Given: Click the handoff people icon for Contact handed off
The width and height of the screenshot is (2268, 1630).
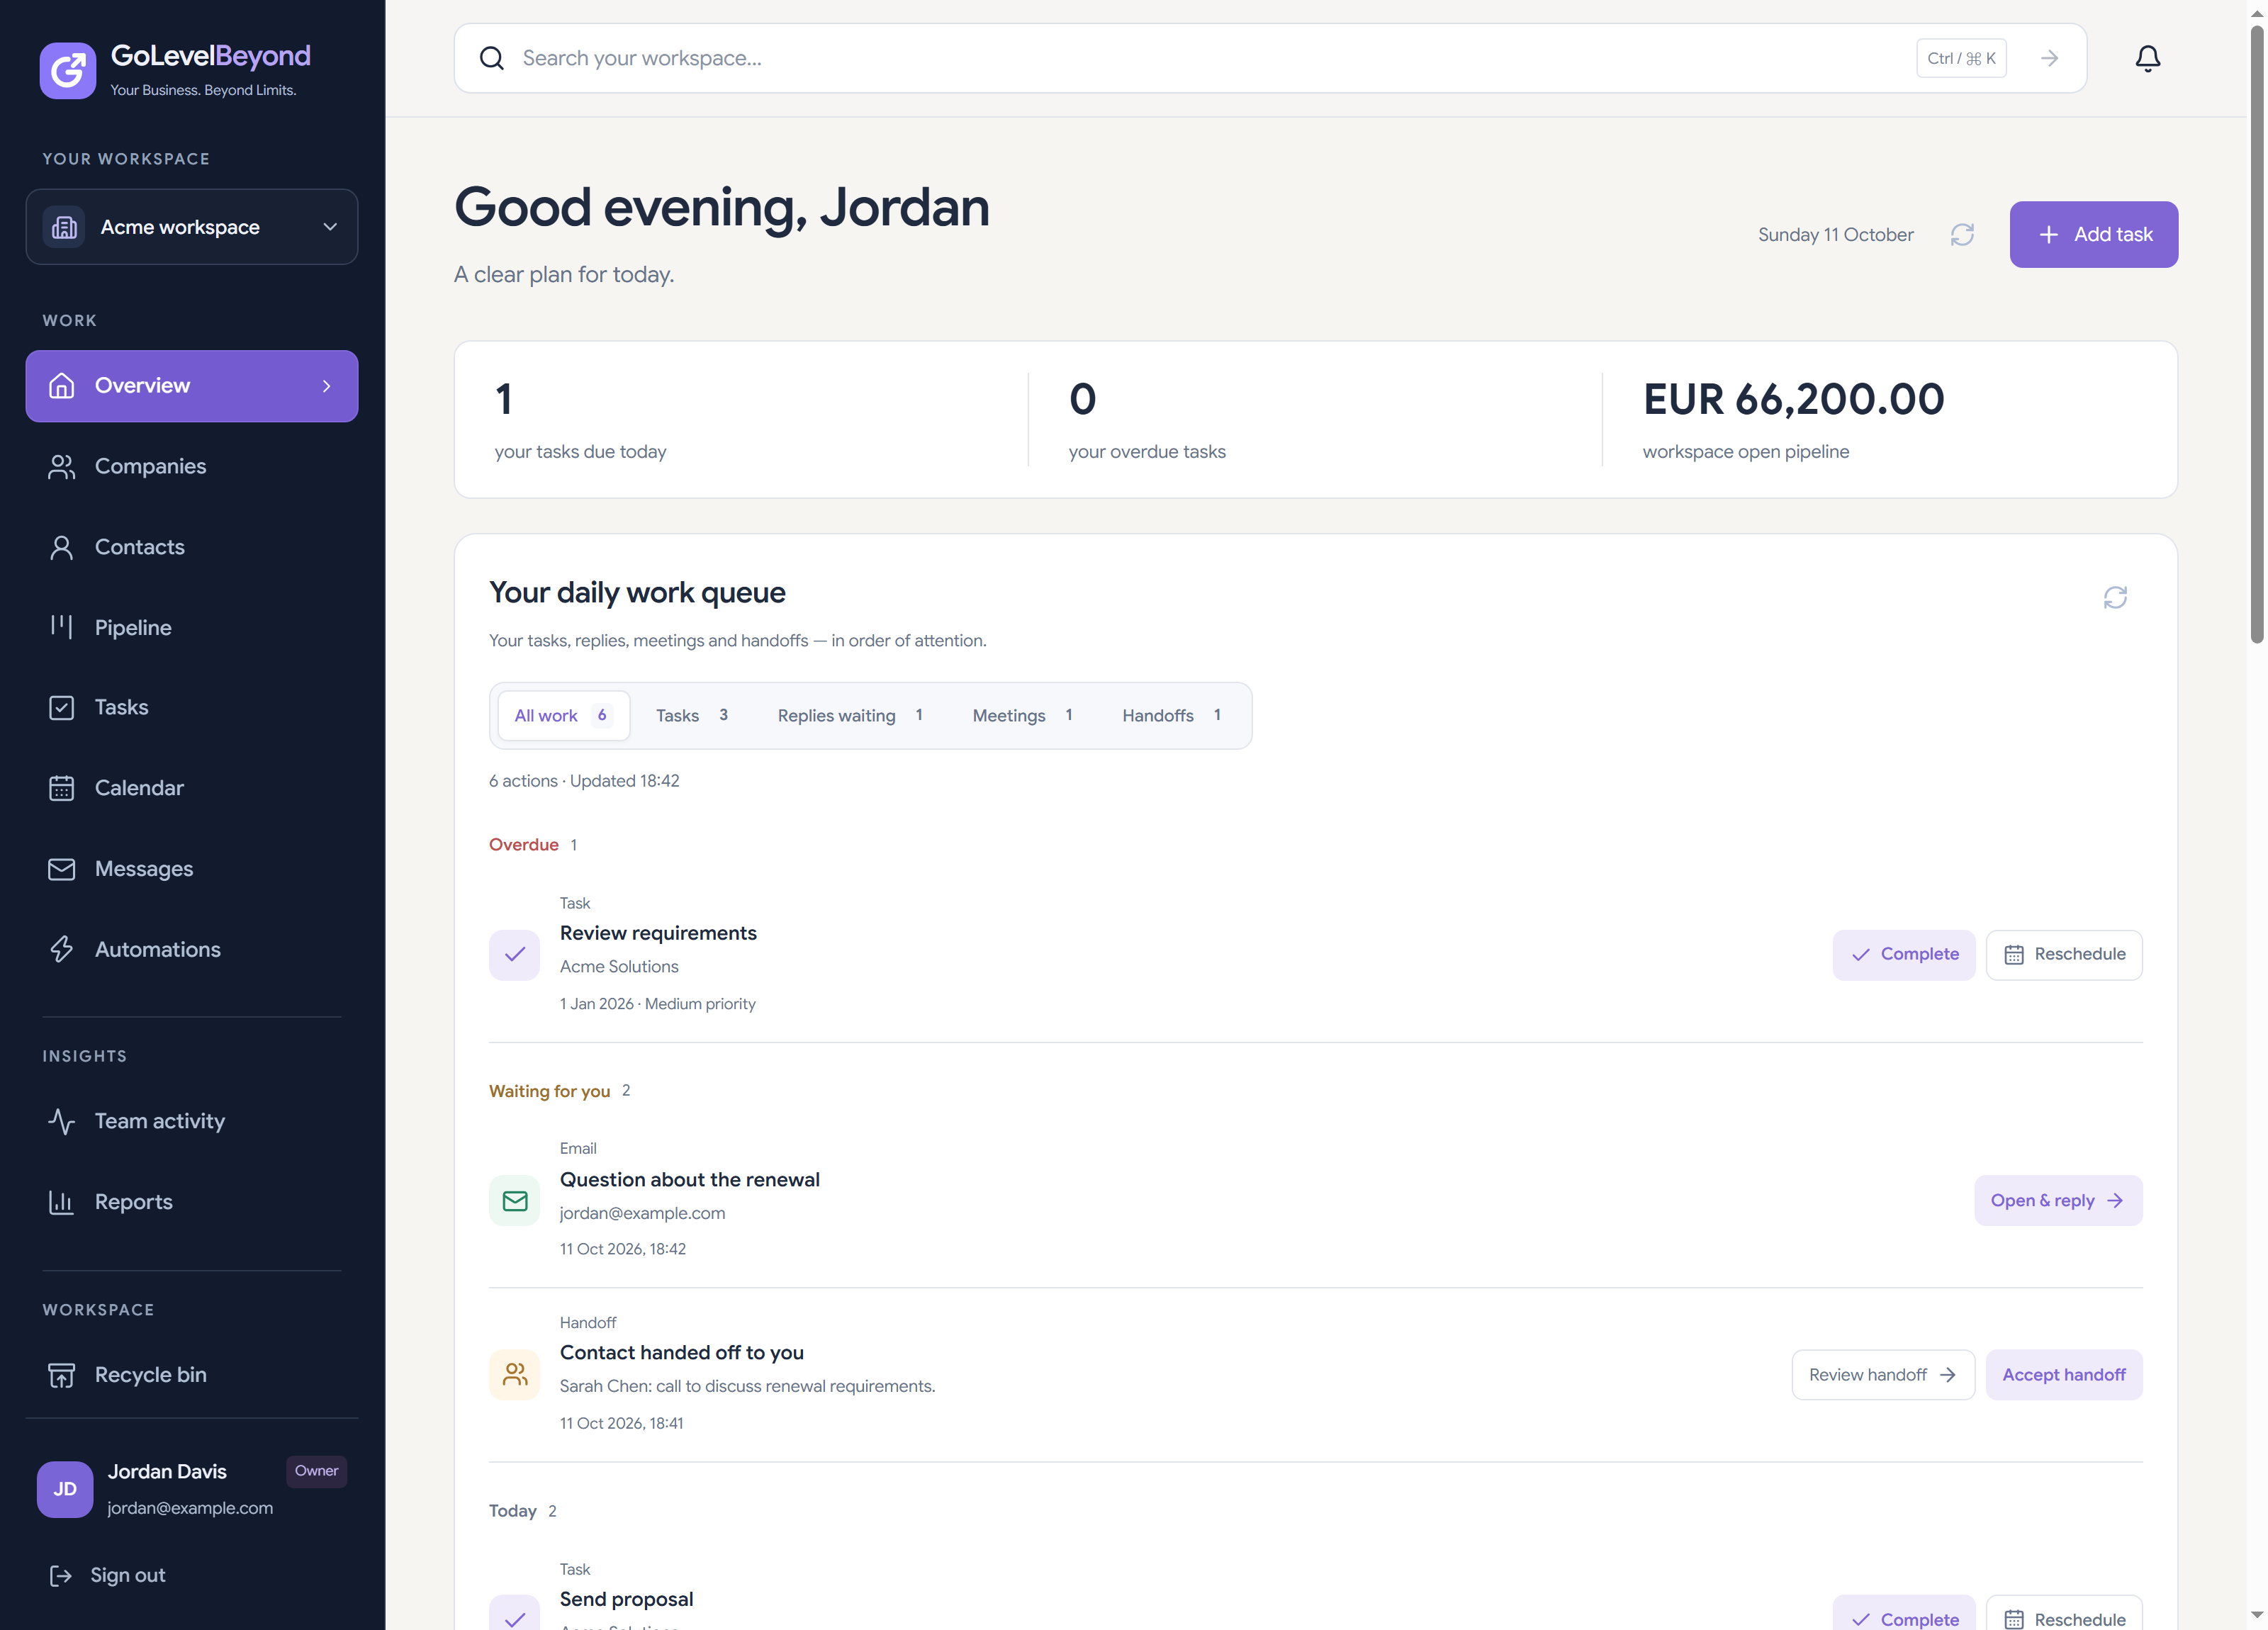Looking at the screenshot, I should click(514, 1374).
